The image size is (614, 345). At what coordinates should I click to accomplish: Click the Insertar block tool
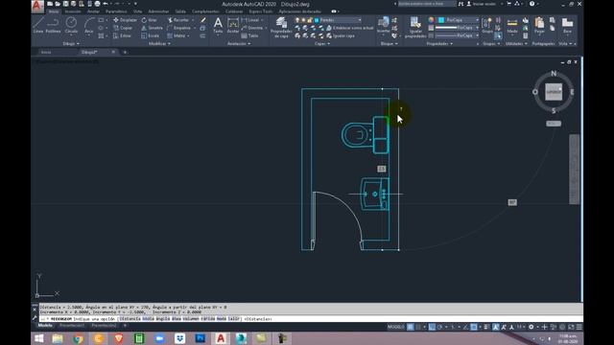click(x=384, y=25)
